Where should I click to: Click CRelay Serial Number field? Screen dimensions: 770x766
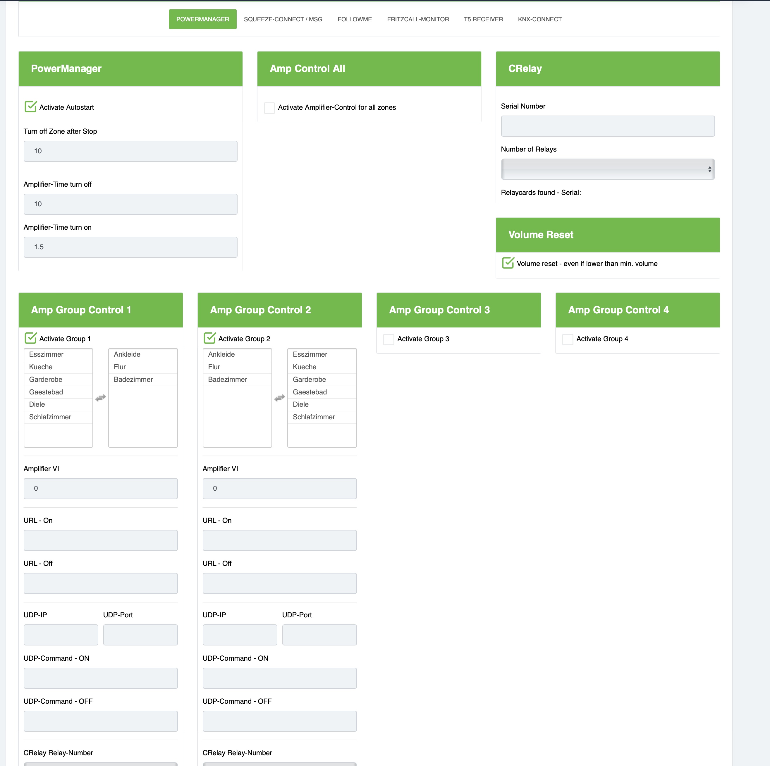(x=607, y=126)
